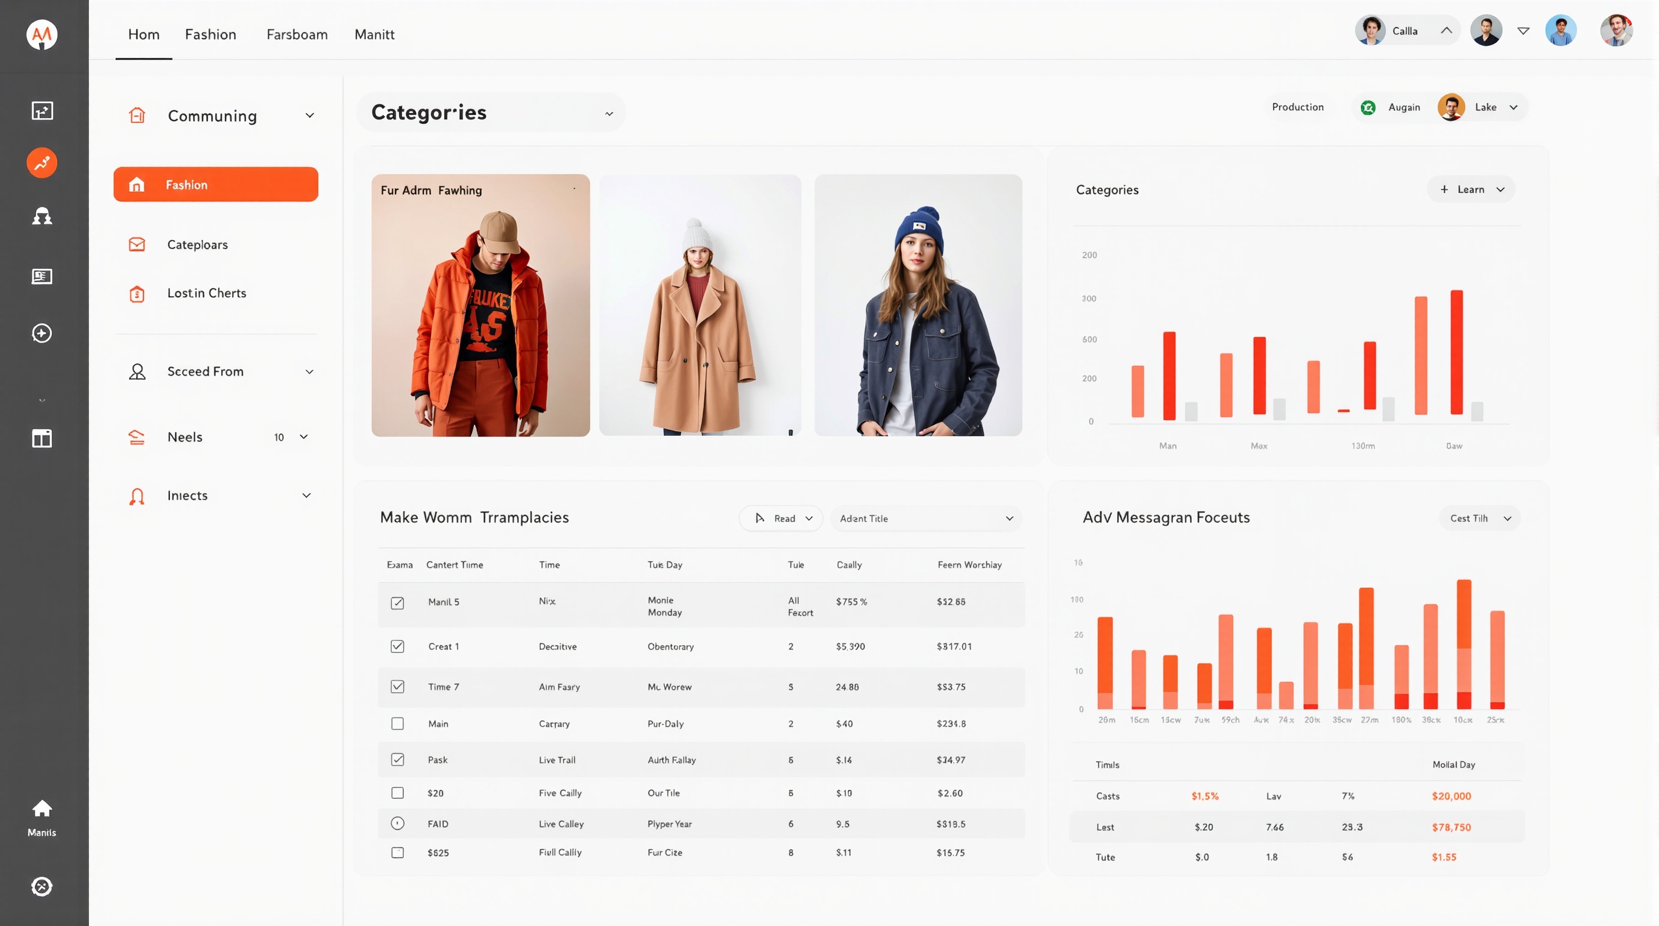Click the Cateploars envelope icon
Screen dimensions: 1659x926
point(136,245)
